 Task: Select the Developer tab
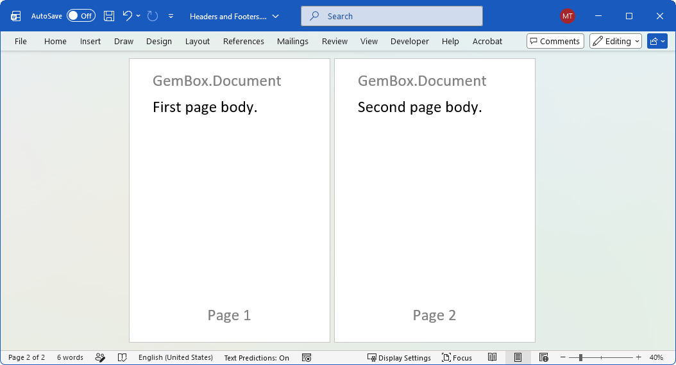click(410, 42)
